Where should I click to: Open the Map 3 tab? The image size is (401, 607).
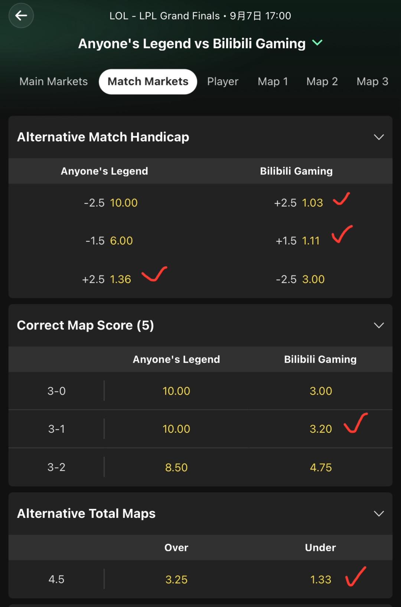click(x=372, y=81)
